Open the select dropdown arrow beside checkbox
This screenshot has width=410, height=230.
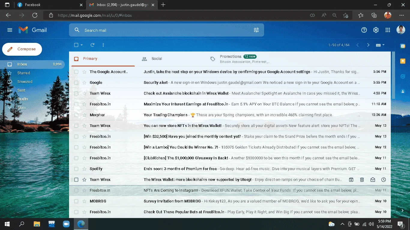click(82, 45)
